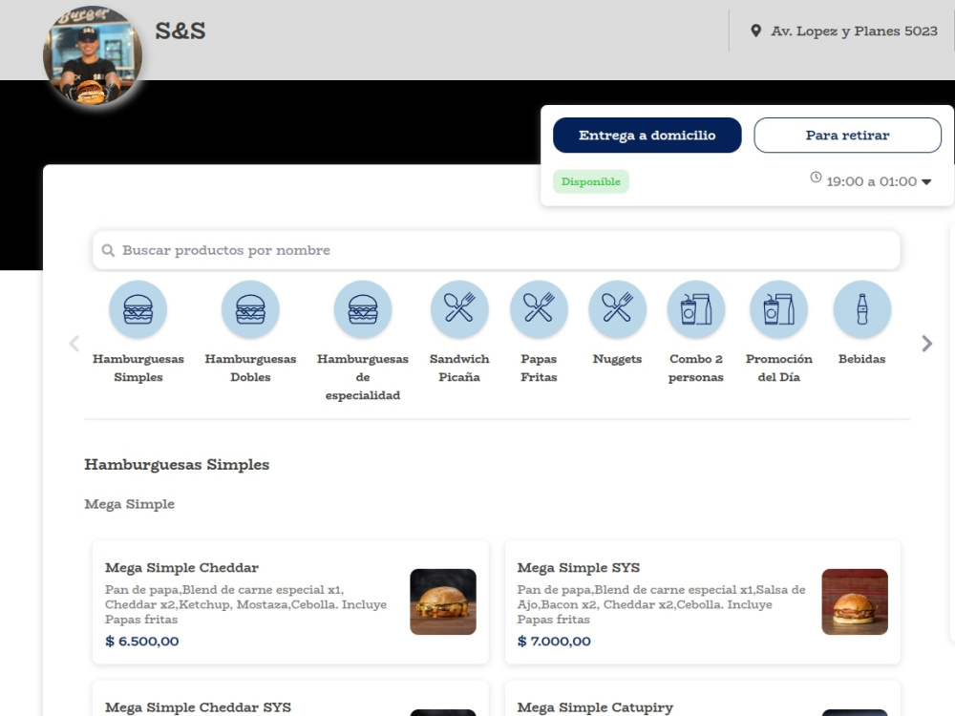
Task: Select the Sandwich Picaña category icon
Action: pos(459,309)
